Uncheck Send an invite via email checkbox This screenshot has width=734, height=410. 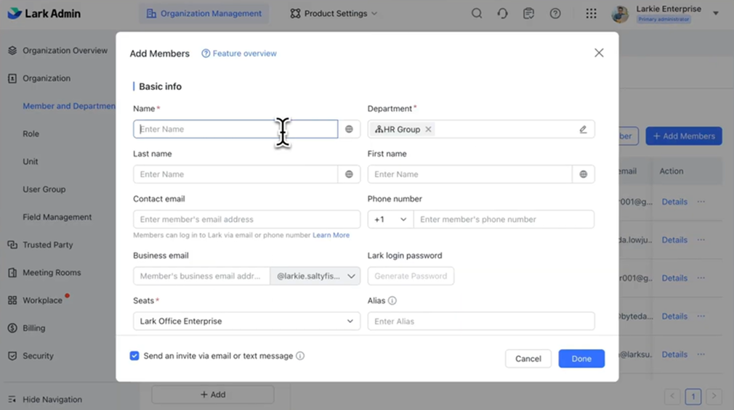click(x=134, y=356)
